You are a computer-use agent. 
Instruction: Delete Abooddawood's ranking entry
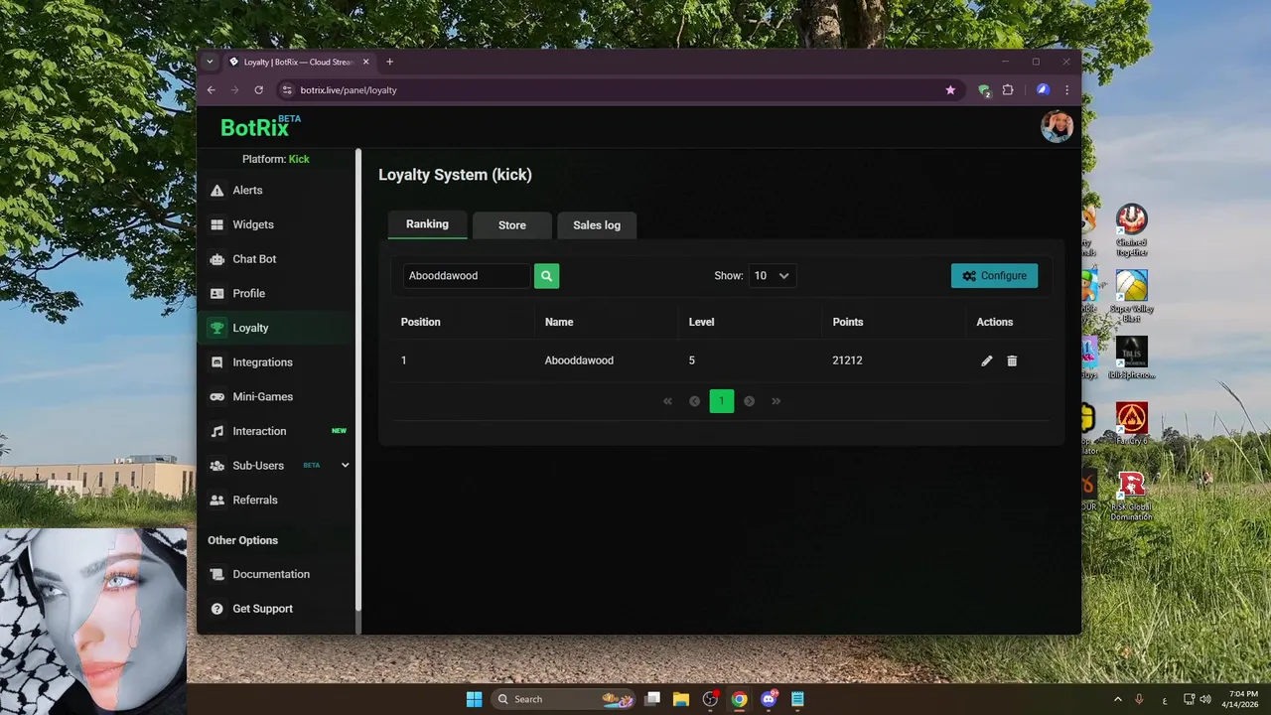pos(1012,360)
